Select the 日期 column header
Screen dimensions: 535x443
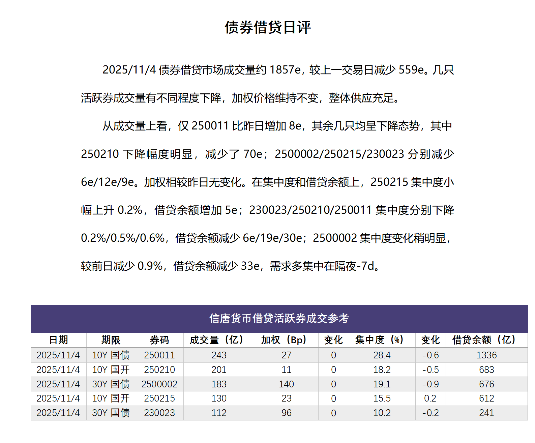click(x=58, y=340)
